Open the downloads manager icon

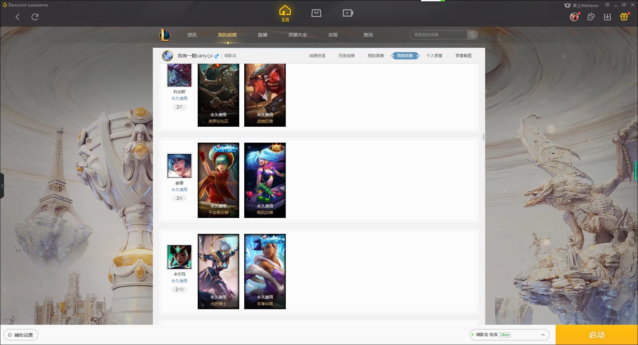607,17
